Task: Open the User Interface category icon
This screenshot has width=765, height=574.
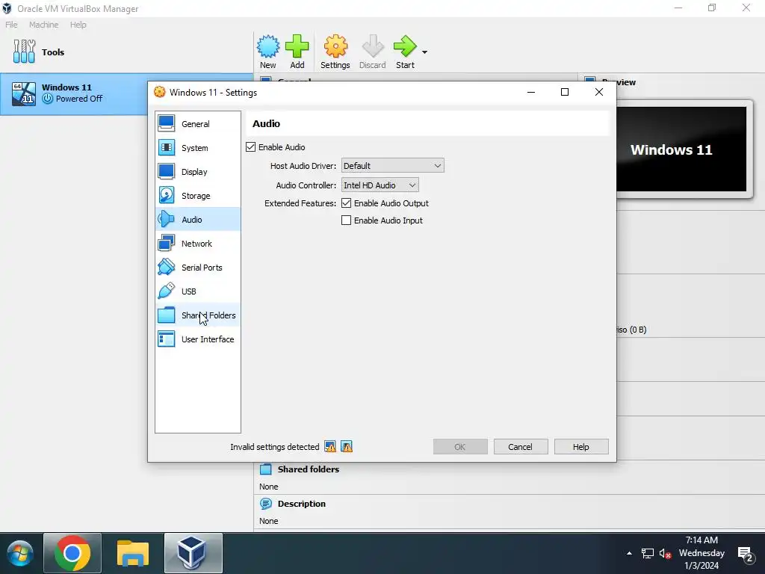Action: tap(167, 339)
